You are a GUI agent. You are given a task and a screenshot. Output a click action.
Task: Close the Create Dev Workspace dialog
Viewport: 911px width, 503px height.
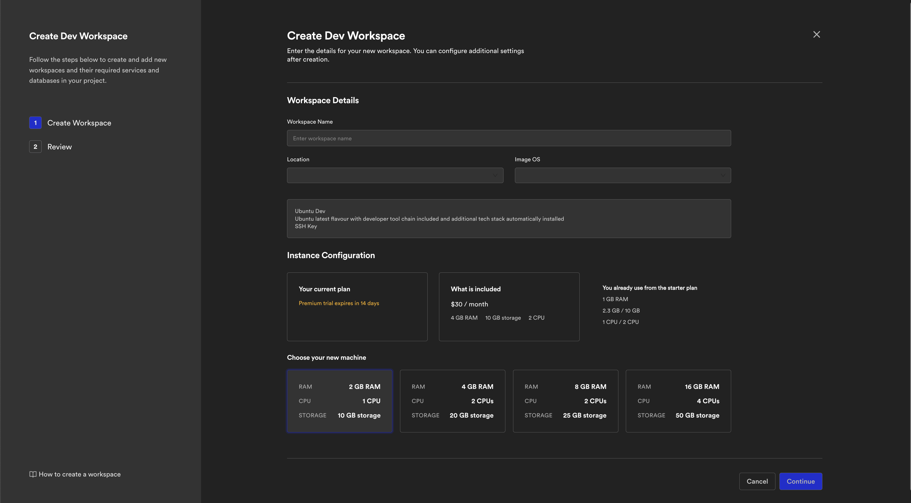(x=816, y=34)
